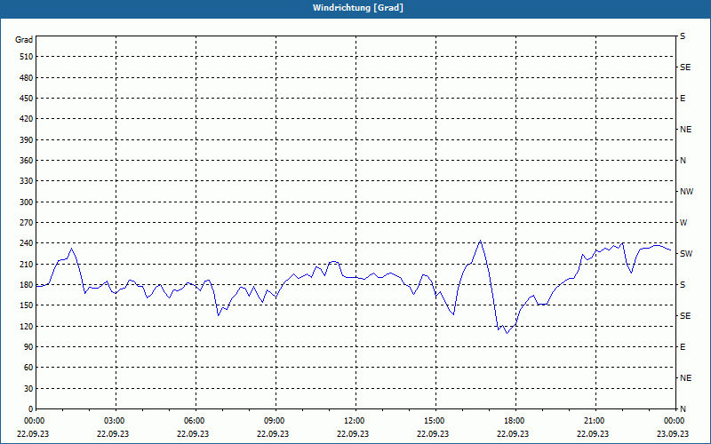Click the 03:00 time label
711x444 pixels.
(114, 420)
